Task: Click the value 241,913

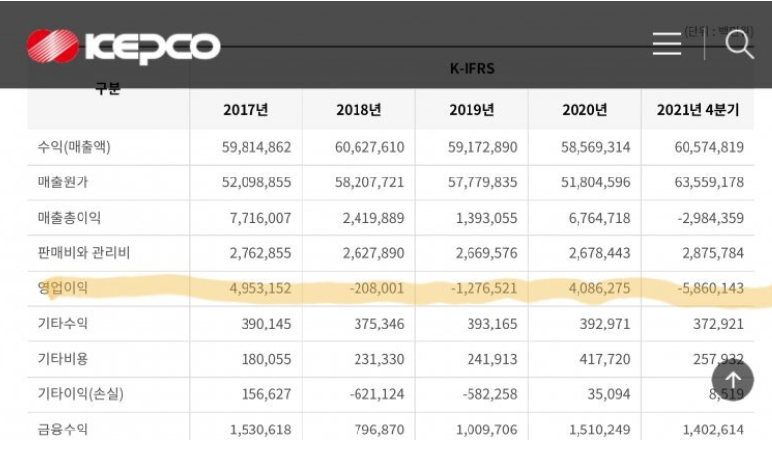Action: (x=492, y=359)
